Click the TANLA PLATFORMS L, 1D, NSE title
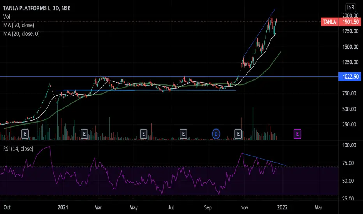 tap(37, 8)
